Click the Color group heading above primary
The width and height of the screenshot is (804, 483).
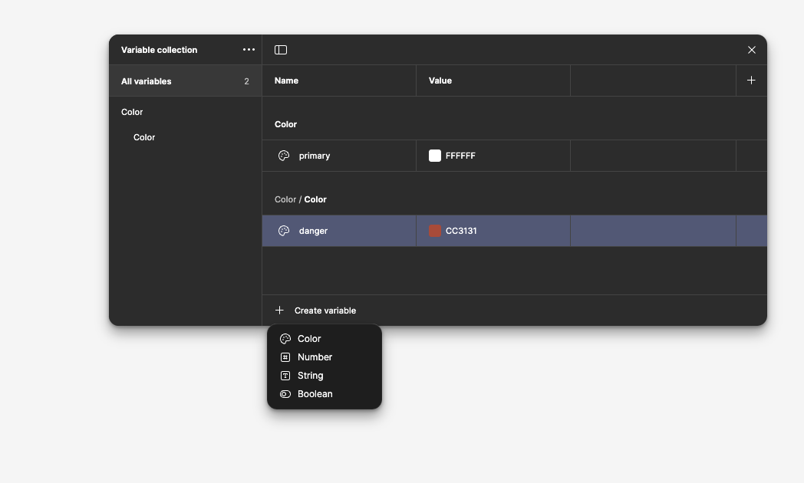[x=285, y=124]
